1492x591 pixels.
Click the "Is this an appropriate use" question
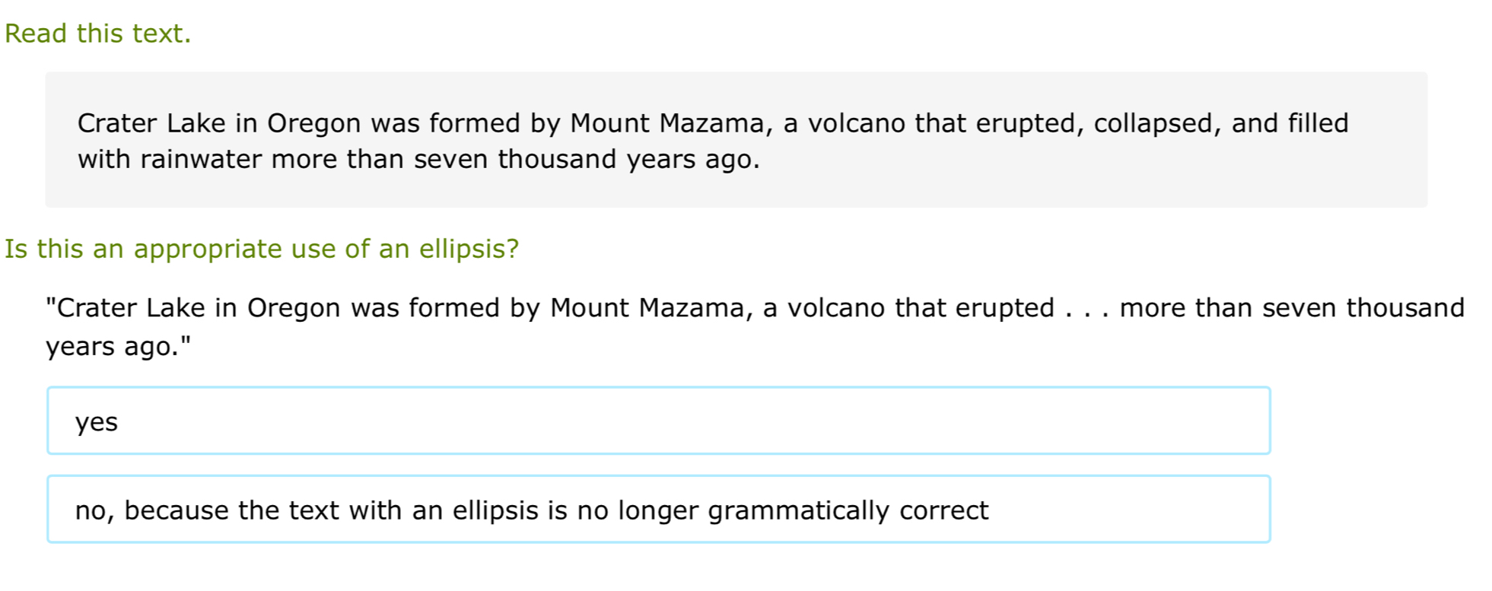click(x=262, y=249)
